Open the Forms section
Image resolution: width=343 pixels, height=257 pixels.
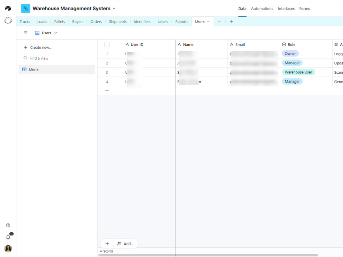pyautogui.click(x=305, y=9)
